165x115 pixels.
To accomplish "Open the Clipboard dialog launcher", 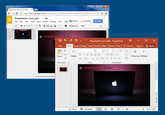I will pos(68,63).
